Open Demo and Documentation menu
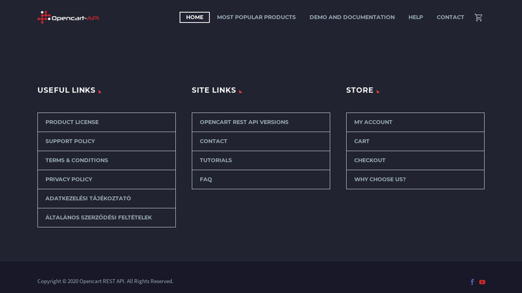 352,17
